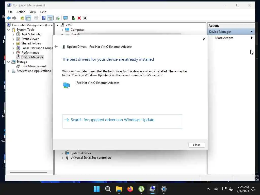This screenshot has width=260, height=195.
Task: Expand the Event Viewer node
Action: (13, 39)
